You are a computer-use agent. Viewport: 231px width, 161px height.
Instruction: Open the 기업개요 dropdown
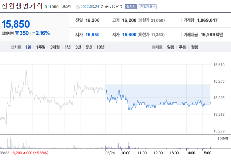click(x=147, y=7)
